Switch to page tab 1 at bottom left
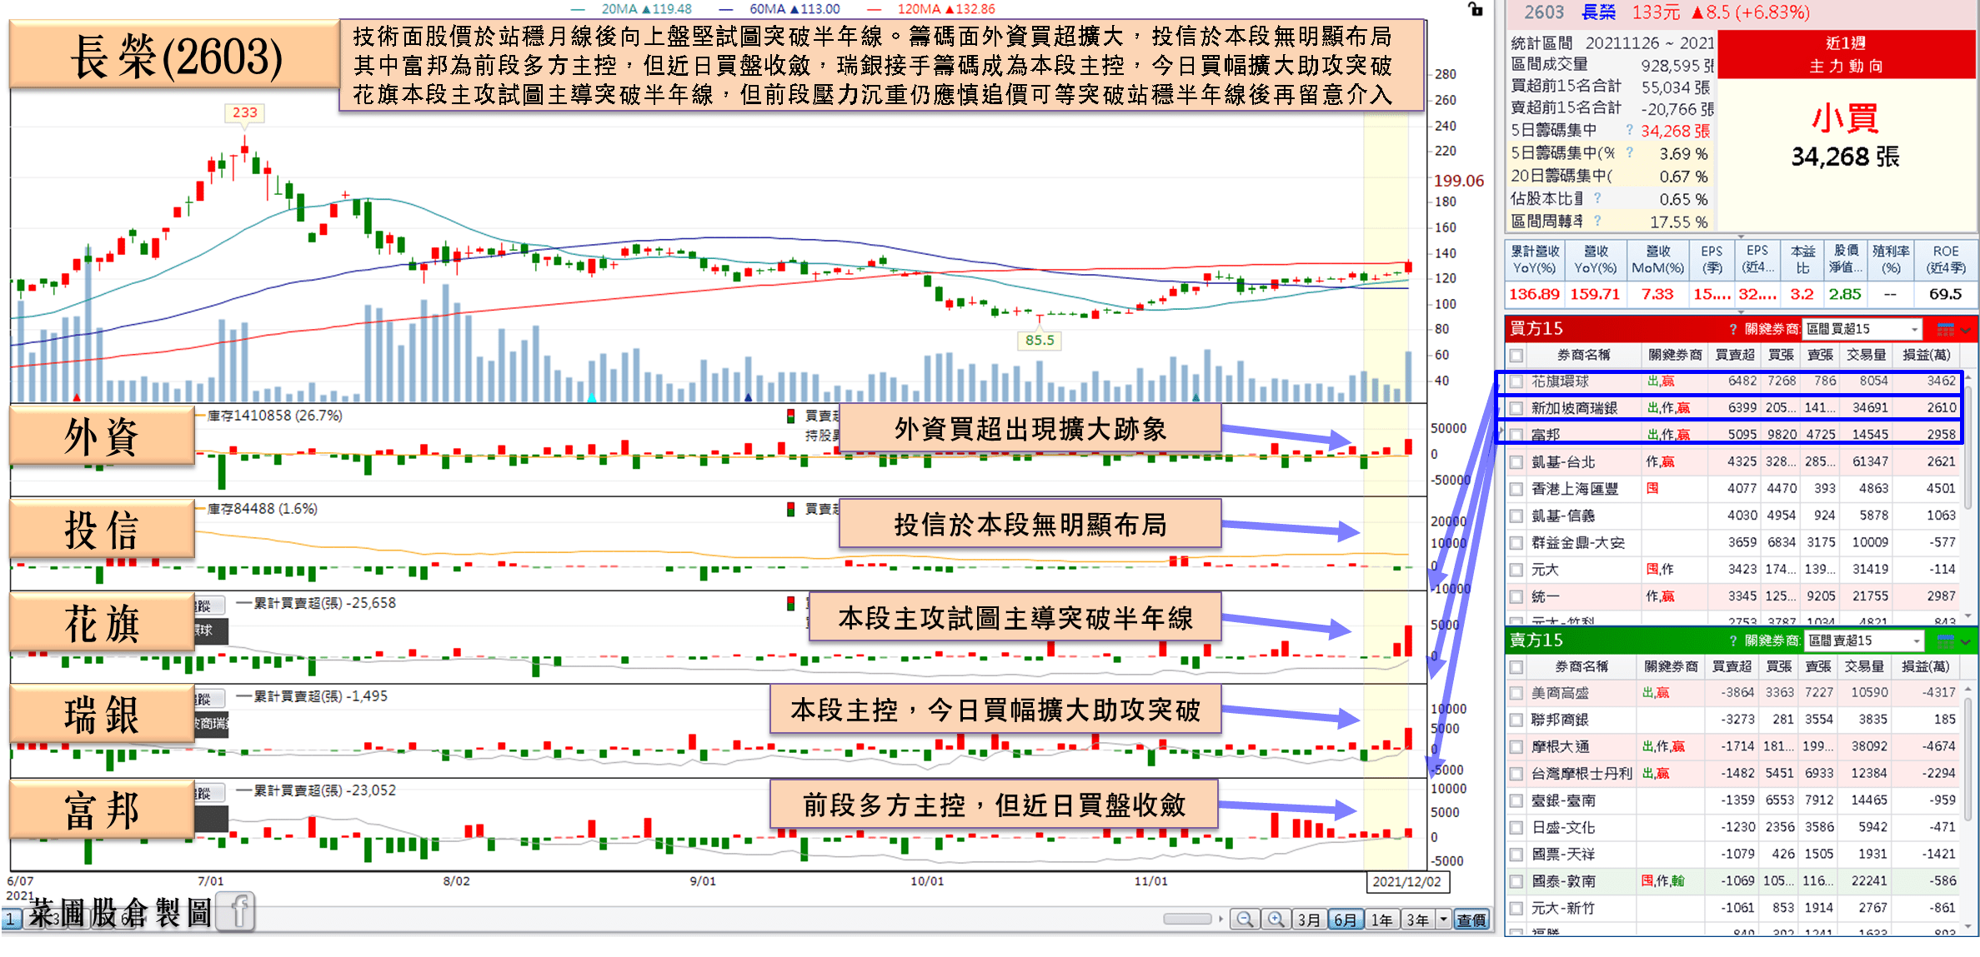Screen dimensions: 1980x957 [11, 920]
